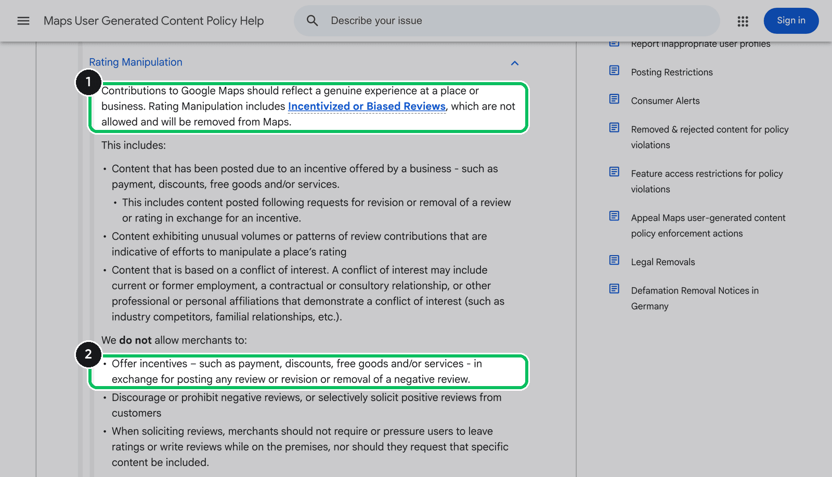Click the icon beside Removed & rejected content
The image size is (832, 477).
pos(614,127)
